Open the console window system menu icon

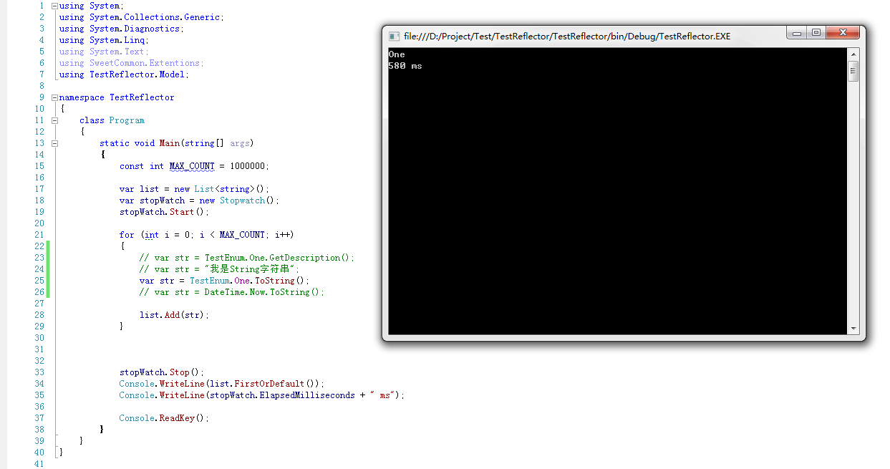[394, 36]
